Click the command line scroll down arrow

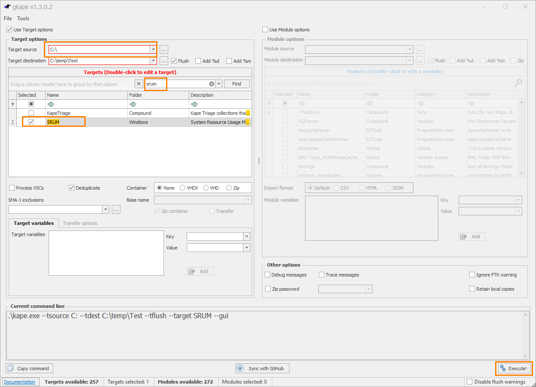click(525, 356)
